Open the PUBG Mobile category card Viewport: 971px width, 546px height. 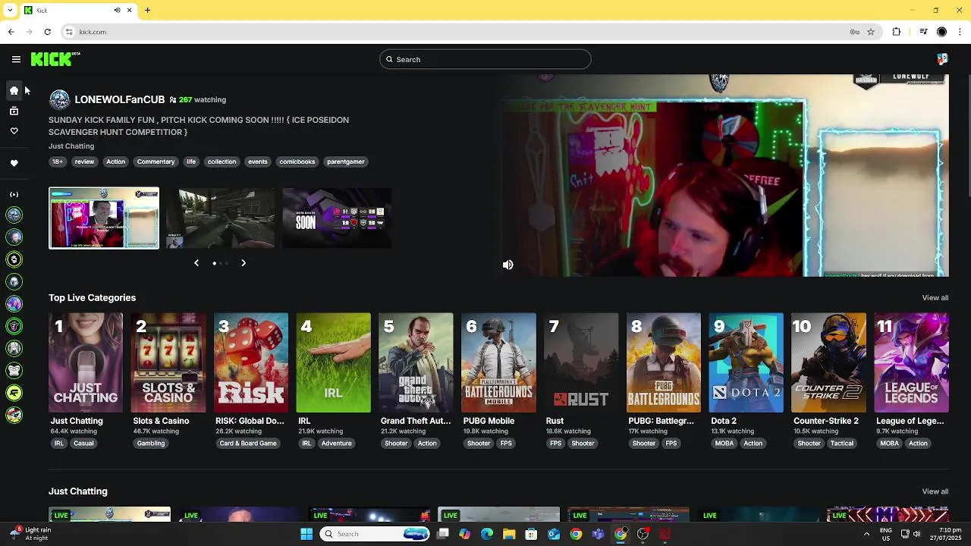point(499,362)
